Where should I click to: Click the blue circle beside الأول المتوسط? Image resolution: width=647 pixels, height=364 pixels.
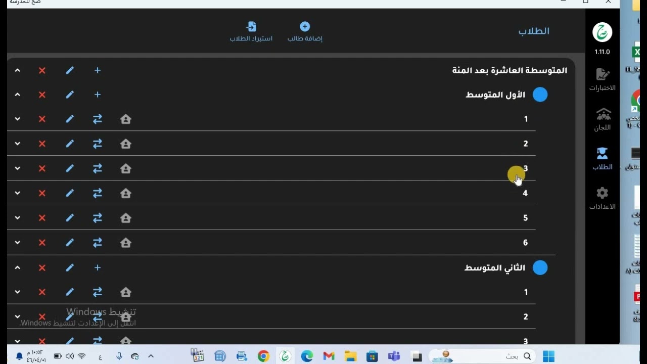point(540,95)
